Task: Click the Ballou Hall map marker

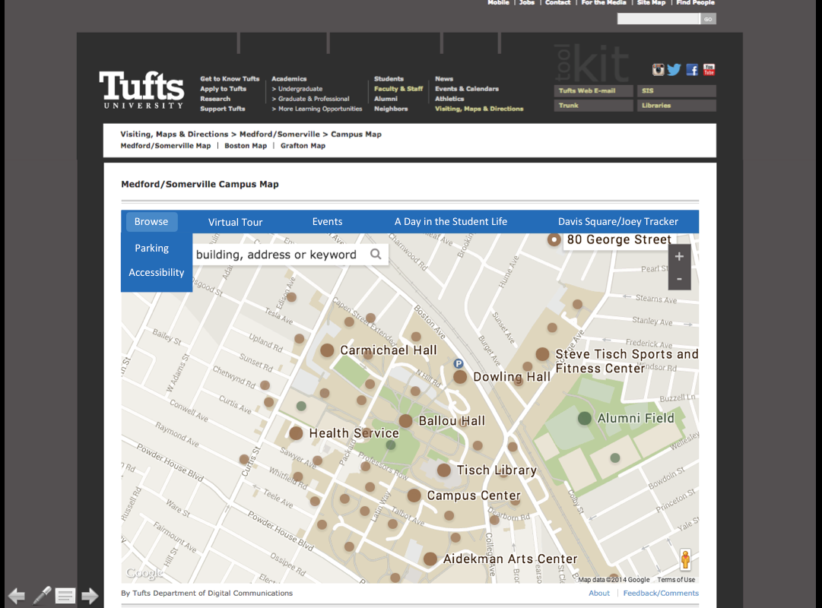Action: 406,421
